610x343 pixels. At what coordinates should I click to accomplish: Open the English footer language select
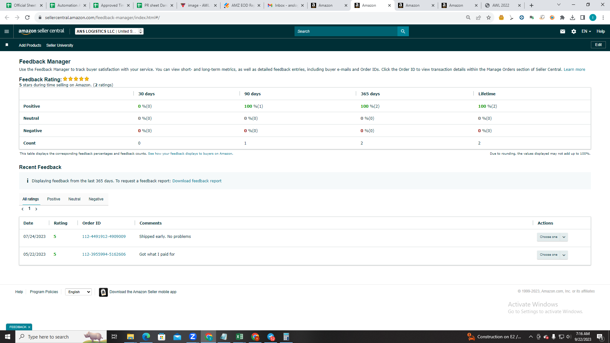[78, 292]
